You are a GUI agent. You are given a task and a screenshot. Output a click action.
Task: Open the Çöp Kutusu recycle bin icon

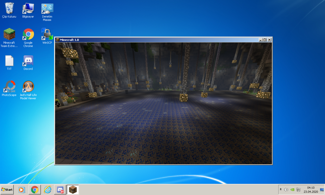(9, 11)
